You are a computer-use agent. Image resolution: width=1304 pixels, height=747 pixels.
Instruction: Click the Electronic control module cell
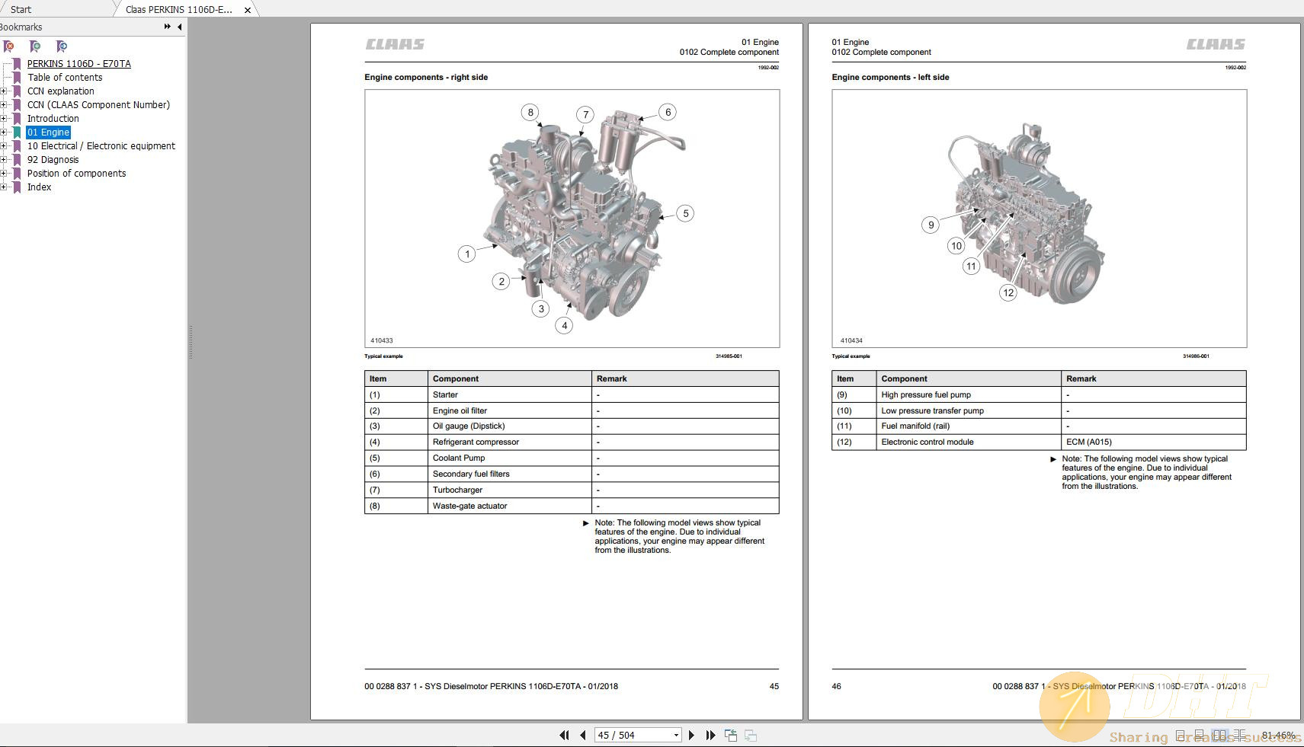coord(968,442)
